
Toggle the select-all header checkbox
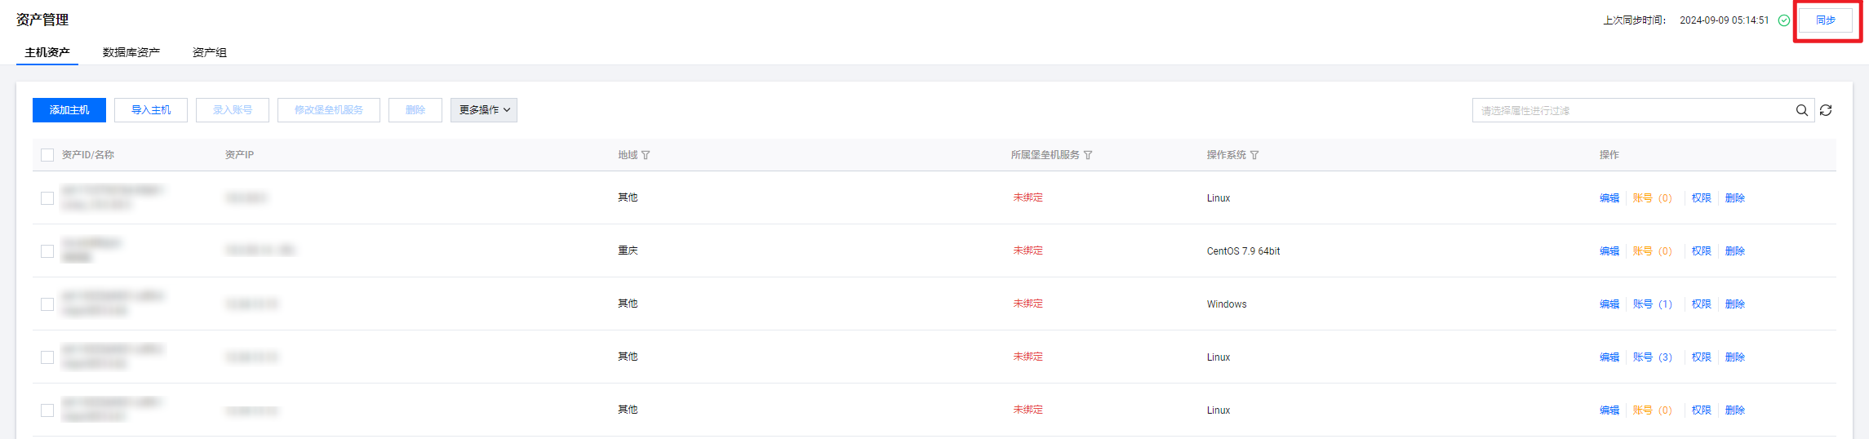[x=47, y=155]
